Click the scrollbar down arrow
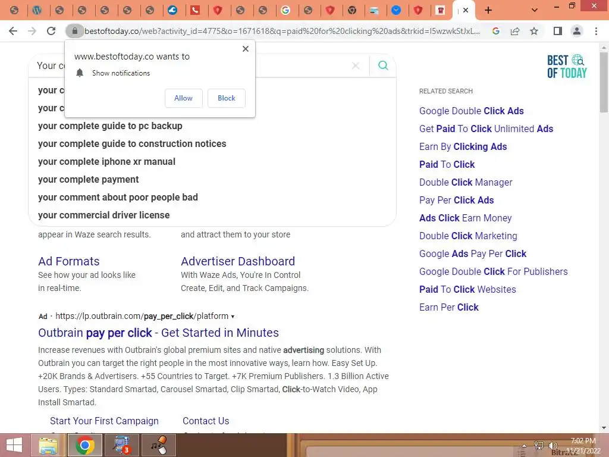The width and height of the screenshot is (609, 457). coord(604,428)
